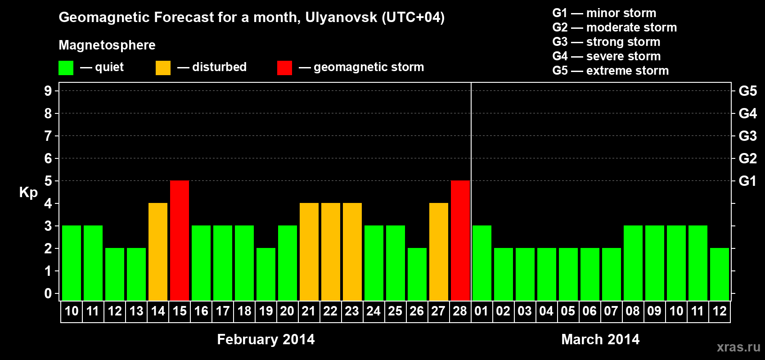Click the G2 label on right axis
This screenshot has width=765, height=360.
click(748, 158)
